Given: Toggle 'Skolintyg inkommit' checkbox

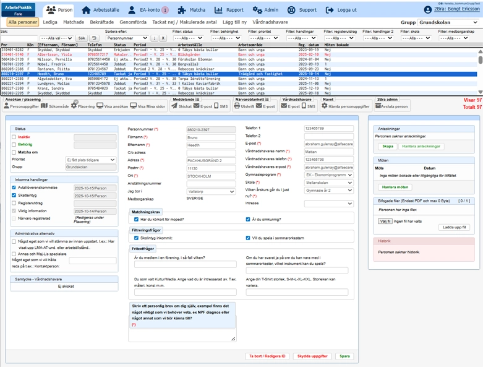Looking at the screenshot, I should coord(136,238).
